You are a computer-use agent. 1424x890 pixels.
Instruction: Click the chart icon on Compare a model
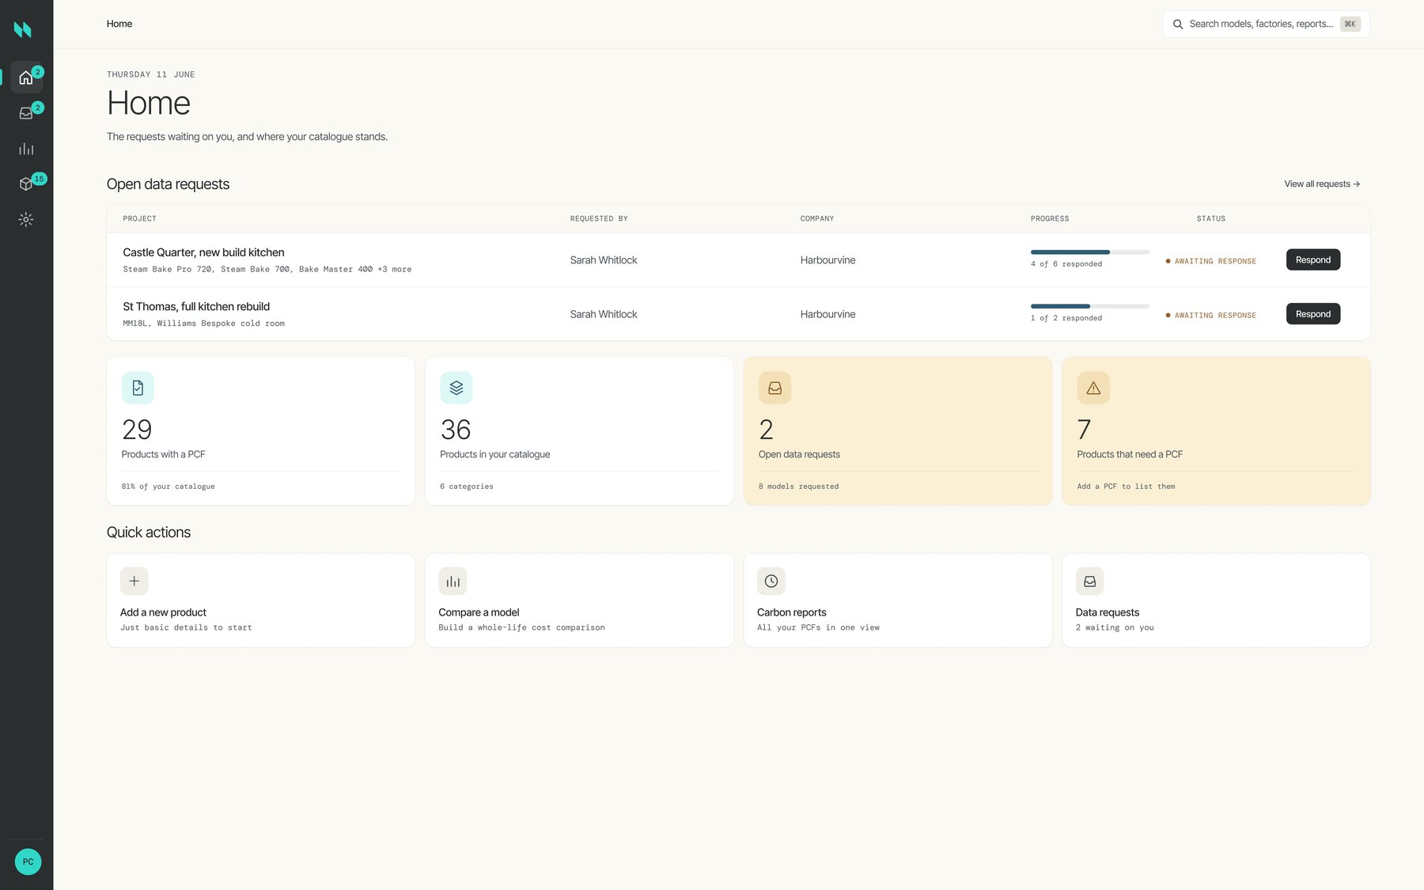[453, 581]
